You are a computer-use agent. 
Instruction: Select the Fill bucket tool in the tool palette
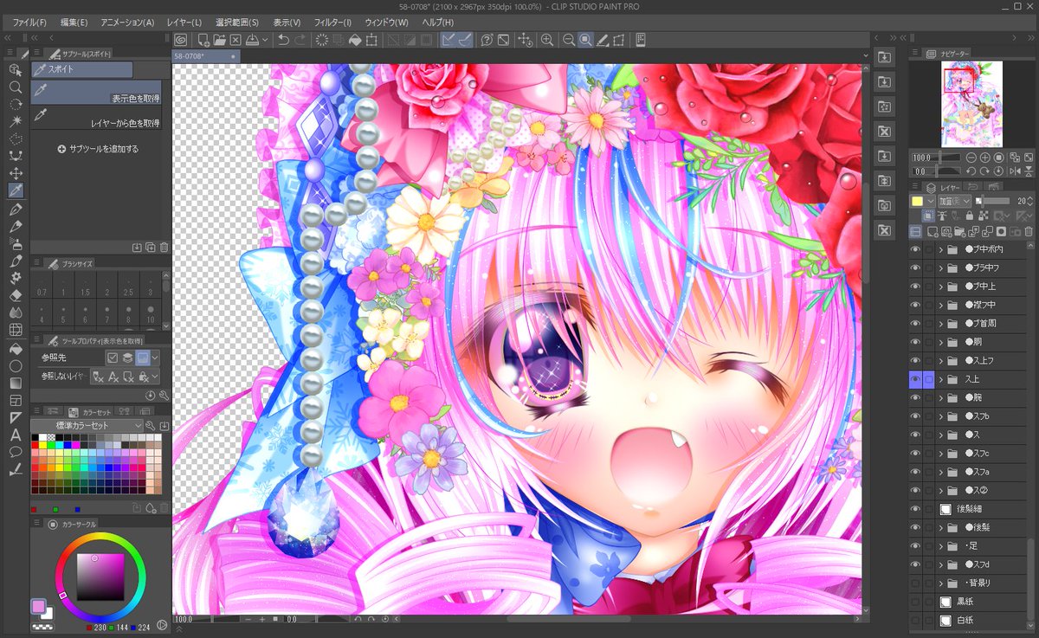coord(15,348)
